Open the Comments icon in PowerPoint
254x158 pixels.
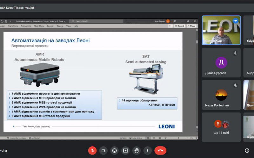click(x=170, y=26)
